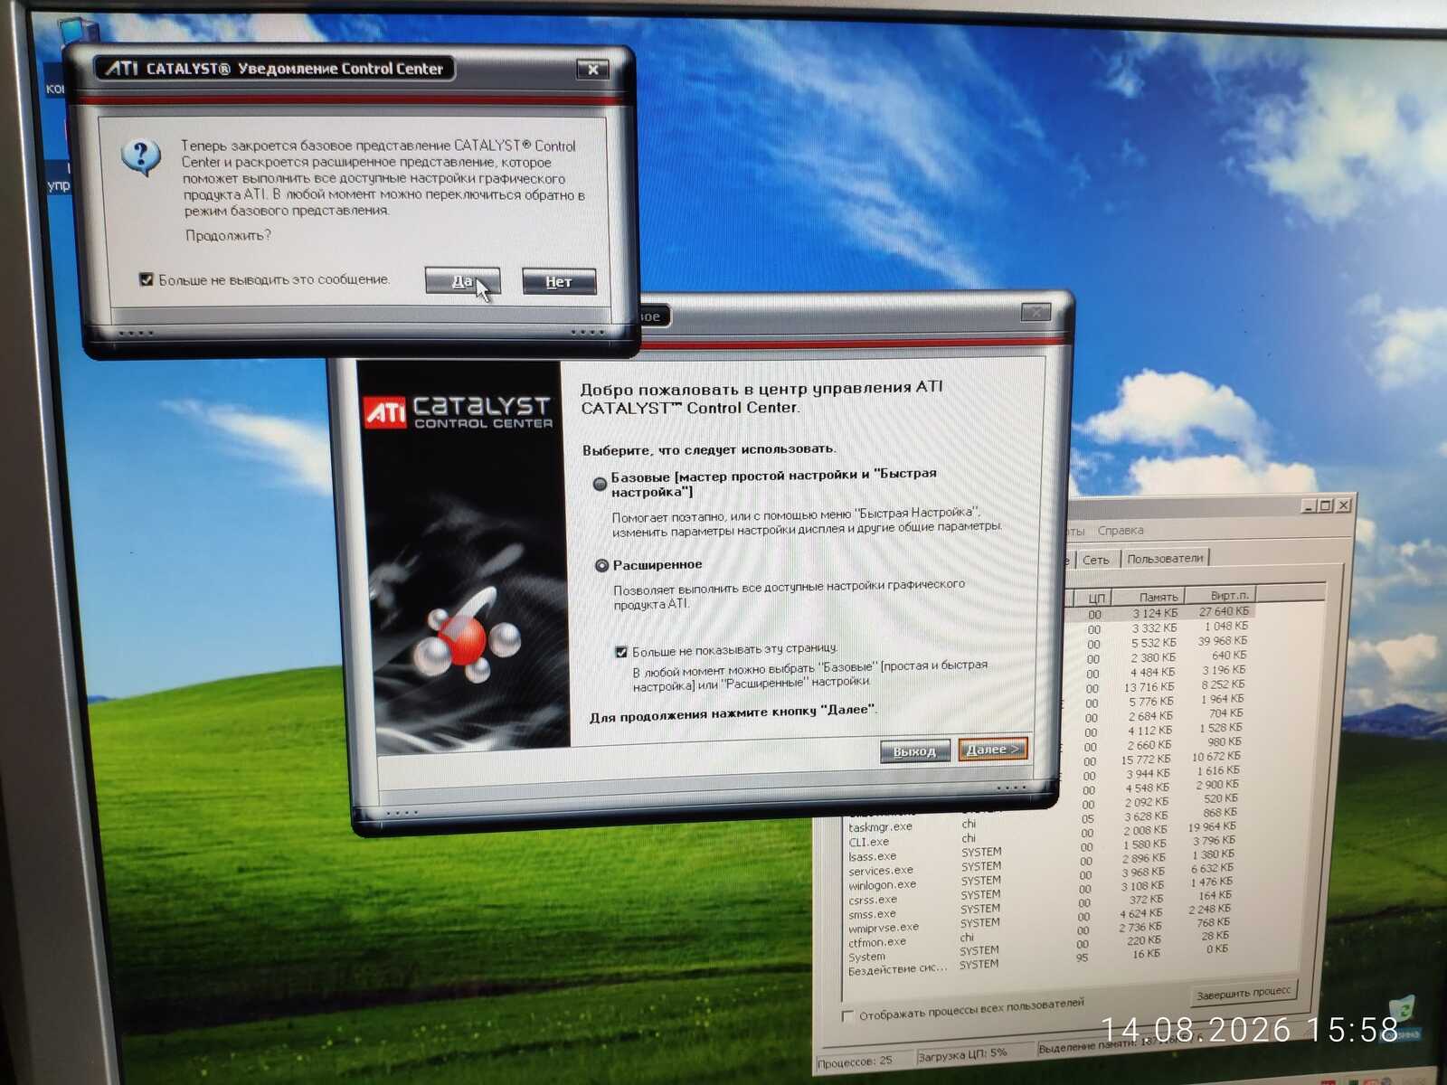1447x1085 pixels.
Task: Click the Нет button in notification dialog
Action: [x=559, y=282]
